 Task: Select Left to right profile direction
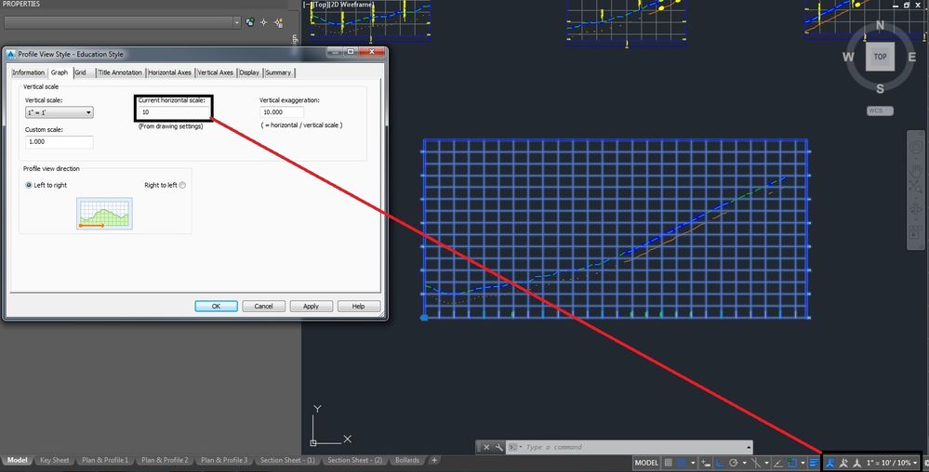tap(29, 186)
